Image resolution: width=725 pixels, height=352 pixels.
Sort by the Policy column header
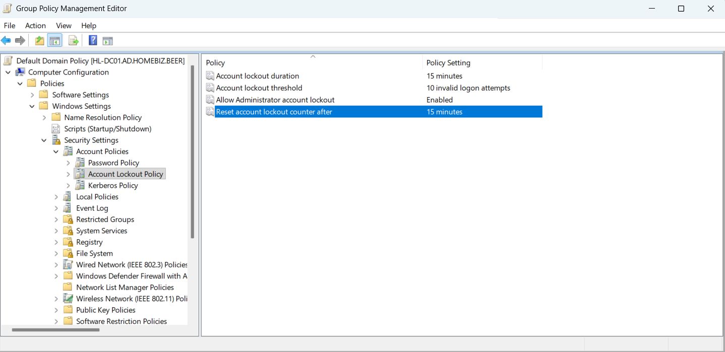pyautogui.click(x=312, y=62)
